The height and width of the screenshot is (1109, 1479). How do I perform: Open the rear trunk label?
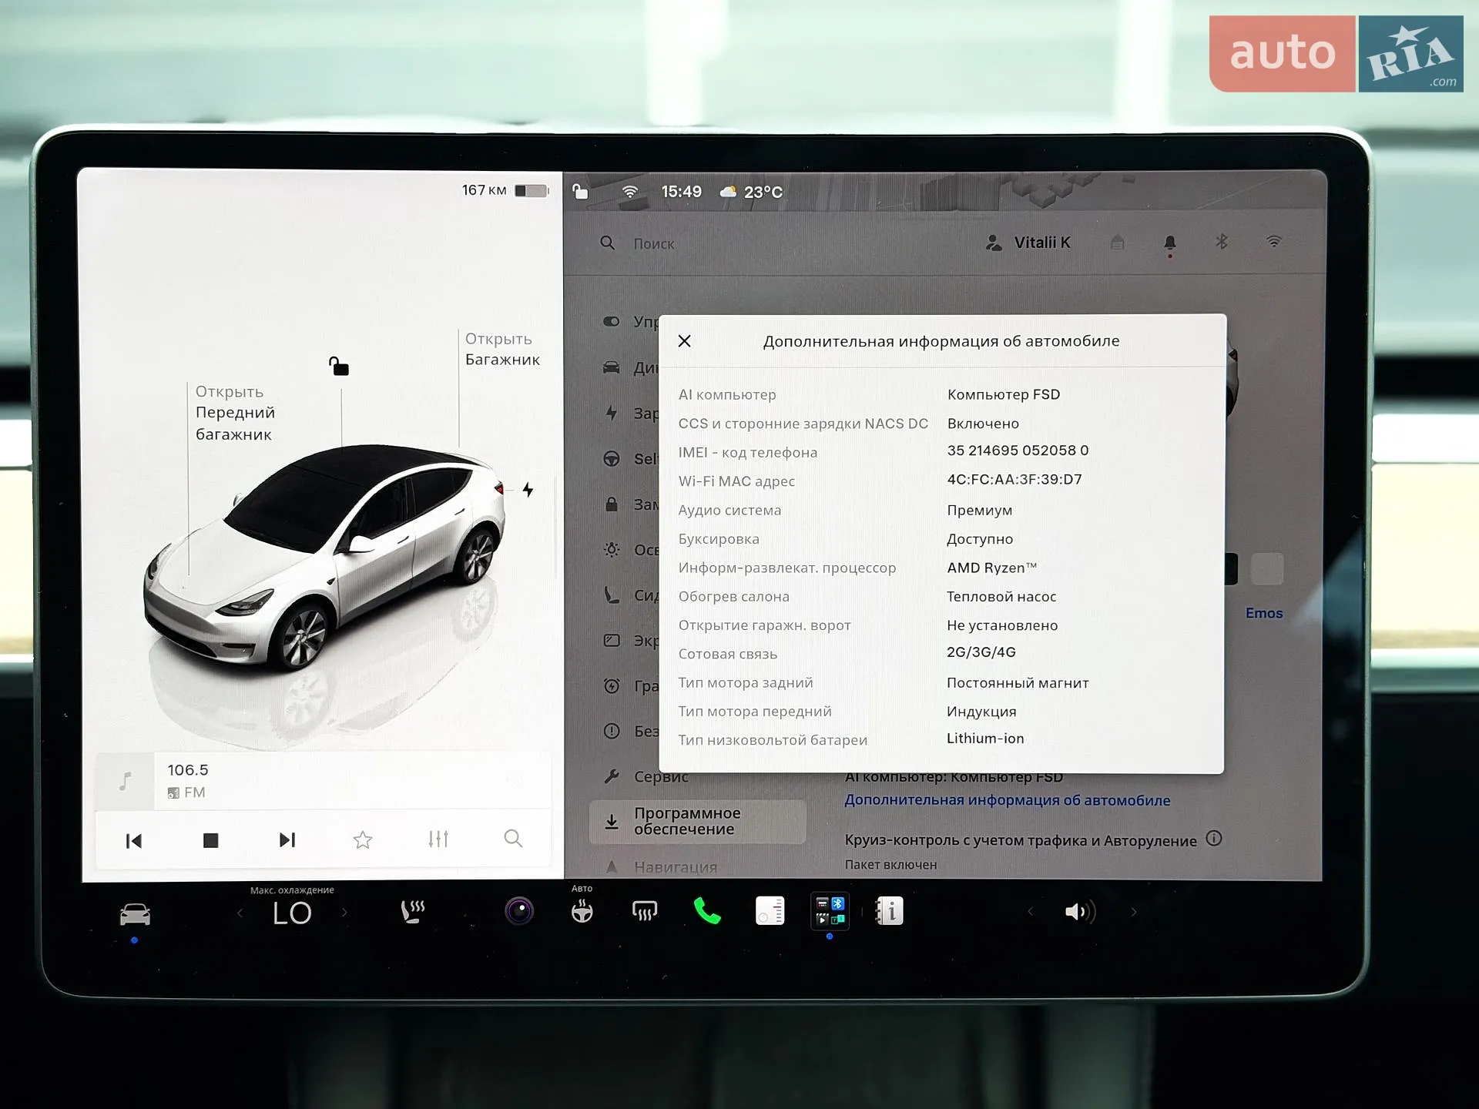pyautogui.click(x=502, y=349)
